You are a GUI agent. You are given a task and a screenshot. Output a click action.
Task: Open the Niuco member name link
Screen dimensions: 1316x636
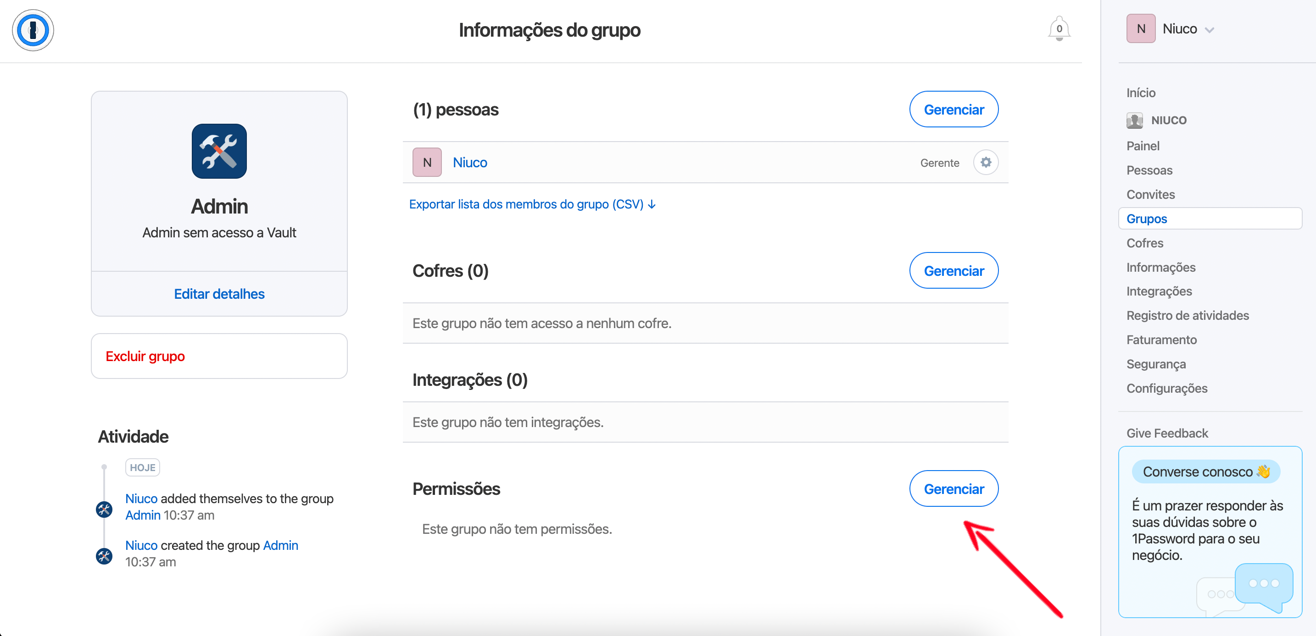click(469, 162)
